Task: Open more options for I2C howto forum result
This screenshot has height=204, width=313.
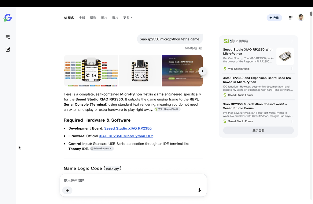Action: pos(292,95)
